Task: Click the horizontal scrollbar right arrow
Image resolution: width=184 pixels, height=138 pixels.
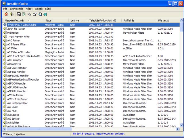Action: (178, 129)
